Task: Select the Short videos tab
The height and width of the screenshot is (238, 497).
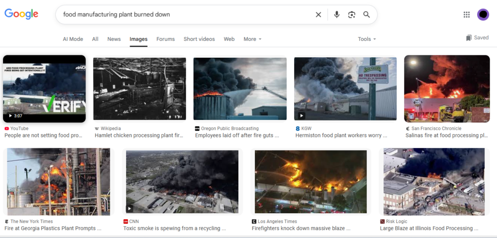Action: [199, 39]
